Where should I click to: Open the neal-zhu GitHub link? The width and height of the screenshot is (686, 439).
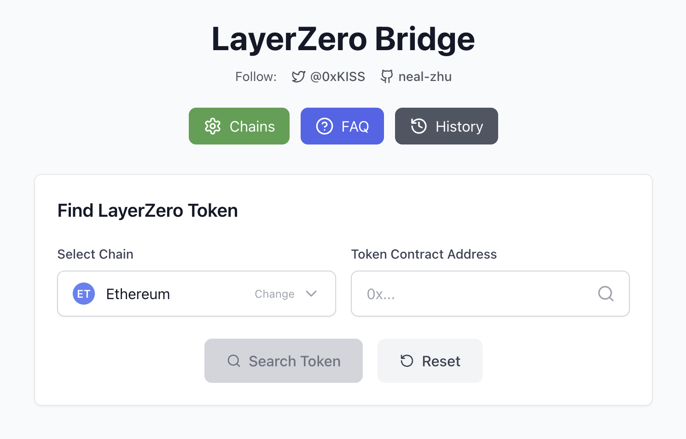pos(424,77)
